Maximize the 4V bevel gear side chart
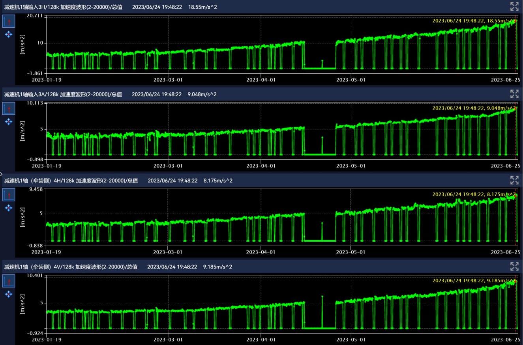 coord(514,266)
